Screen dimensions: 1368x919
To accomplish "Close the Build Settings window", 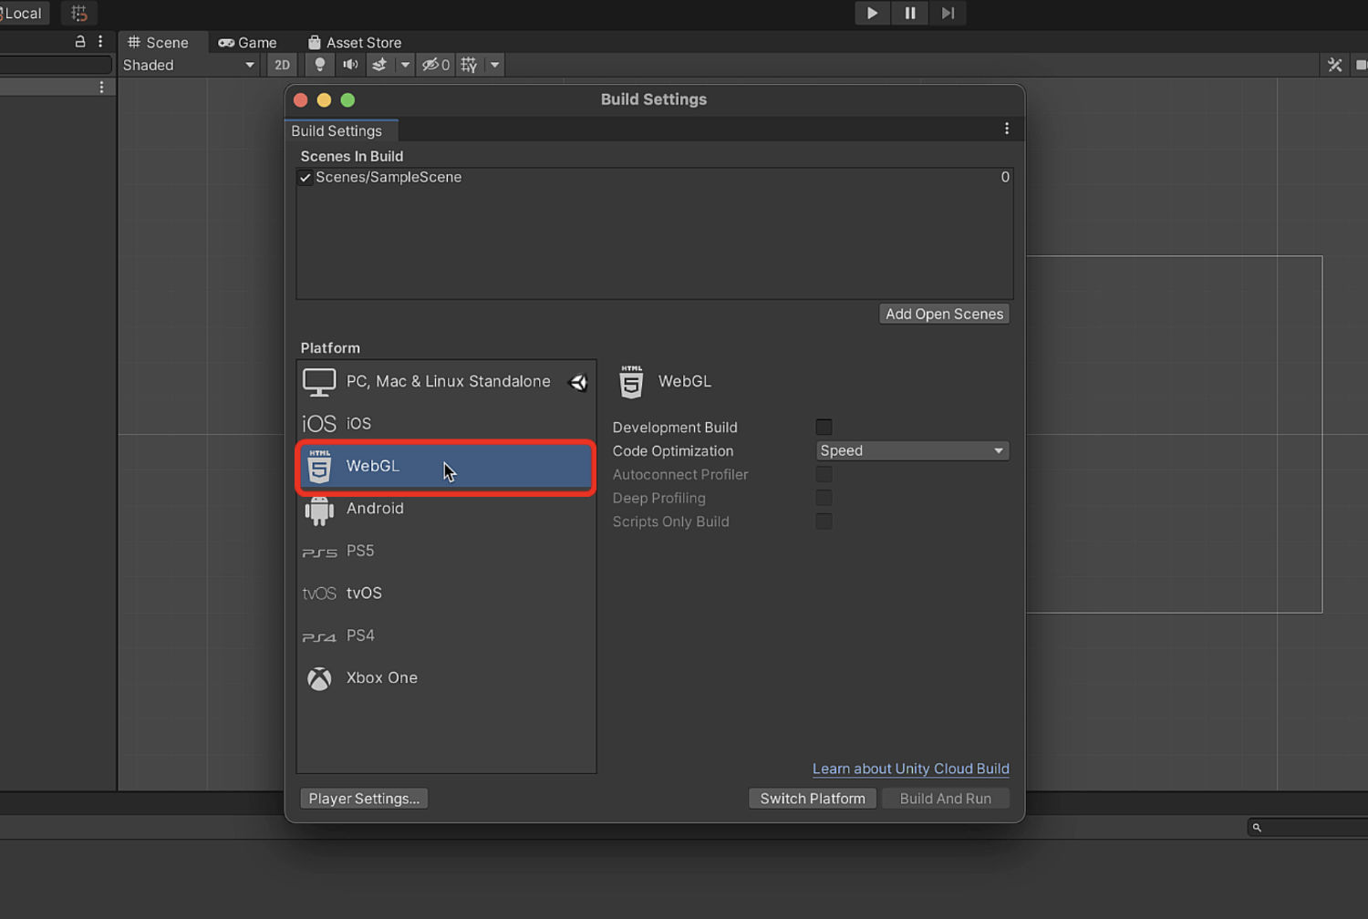I will [300, 100].
